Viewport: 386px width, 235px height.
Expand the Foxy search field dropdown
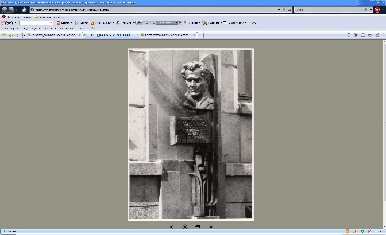point(52,23)
